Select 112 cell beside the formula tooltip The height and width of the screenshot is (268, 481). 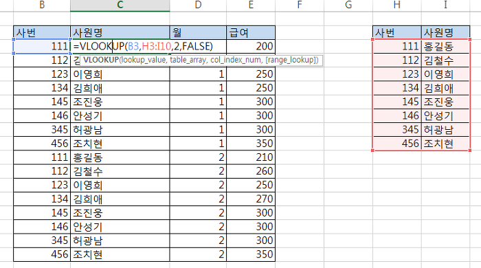(42, 60)
